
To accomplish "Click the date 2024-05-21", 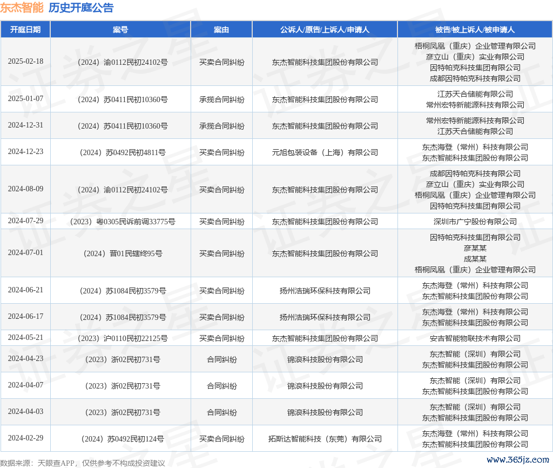I will (25, 338).
